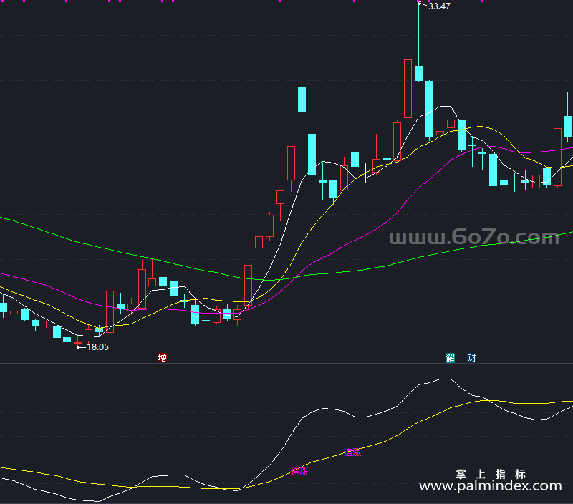Image resolution: width=573 pixels, height=504 pixels.
Task: Click the teal 解 event marker
Action: tap(451, 357)
